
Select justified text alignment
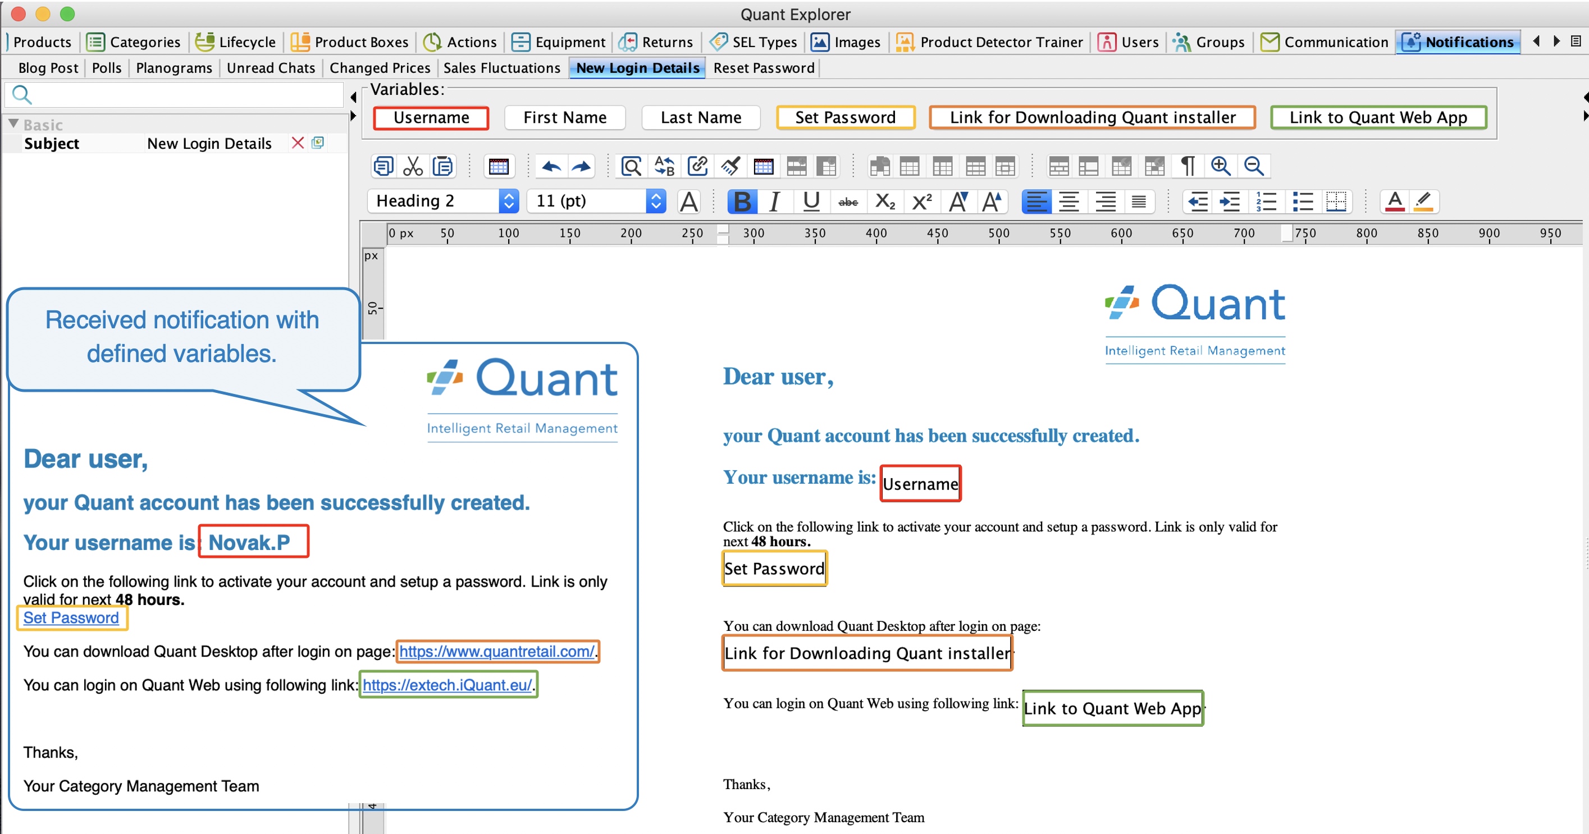(1139, 201)
